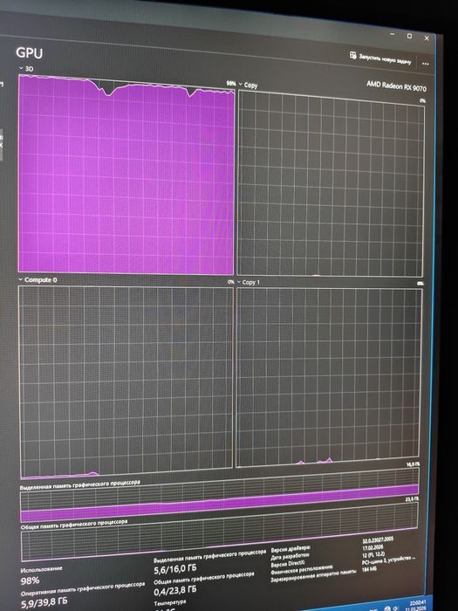
Task: Click the Версия DirectX label
Action: [x=288, y=563]
